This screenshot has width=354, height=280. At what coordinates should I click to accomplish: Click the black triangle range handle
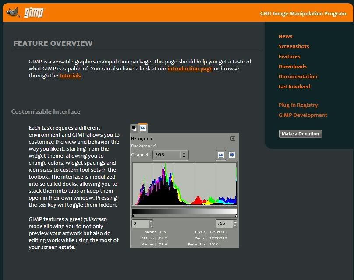133,216
